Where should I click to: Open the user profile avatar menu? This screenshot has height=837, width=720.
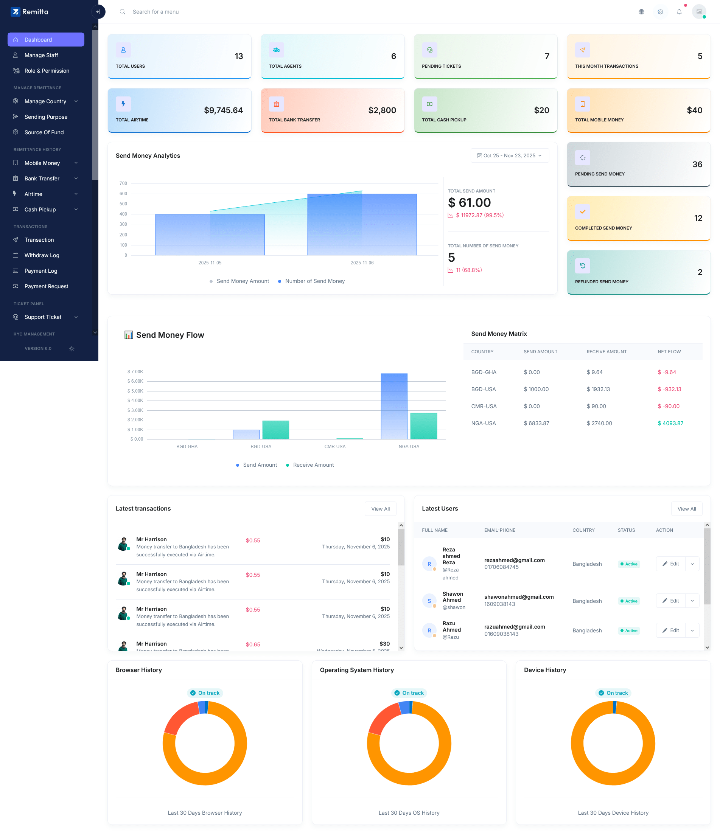(x=699, y=12)
